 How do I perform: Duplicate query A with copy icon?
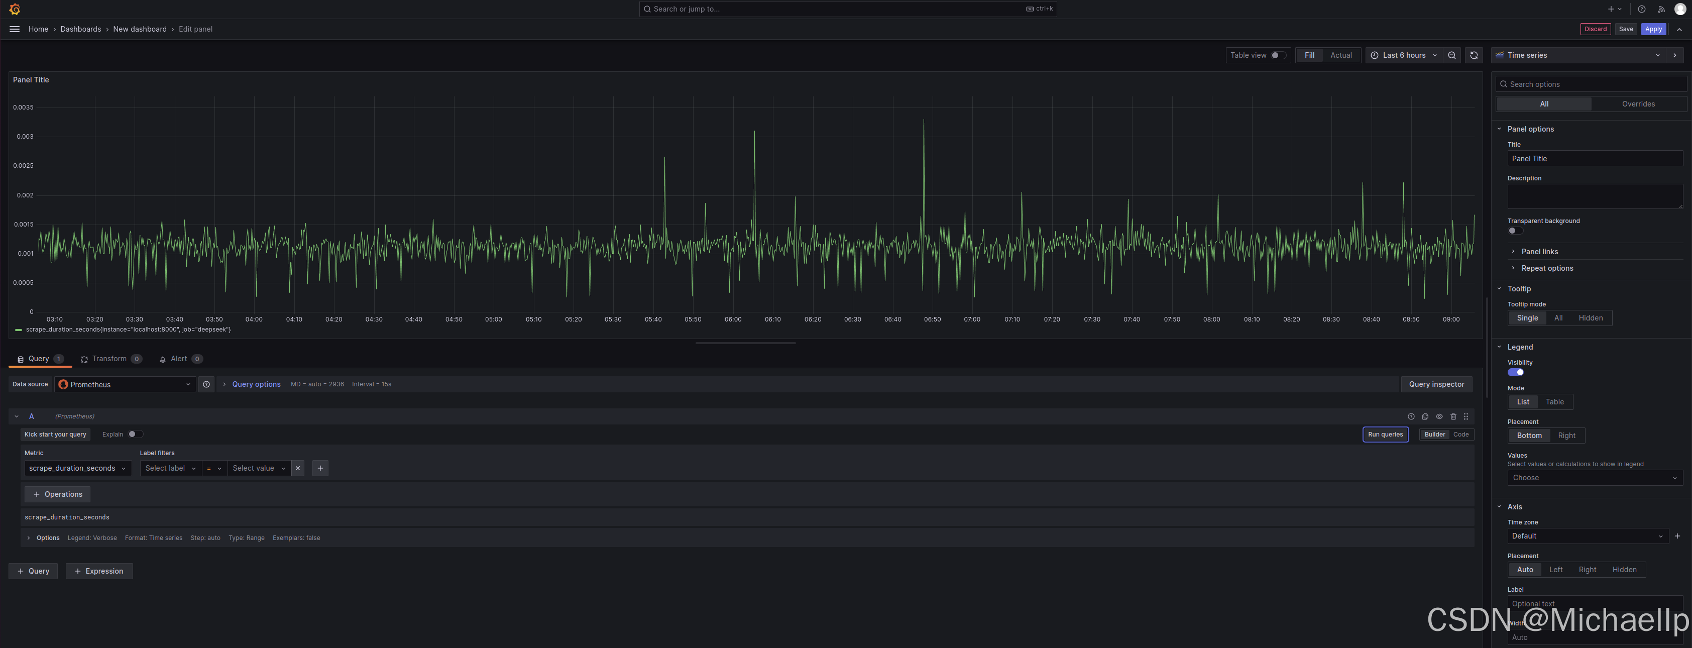click(1425, 416)
